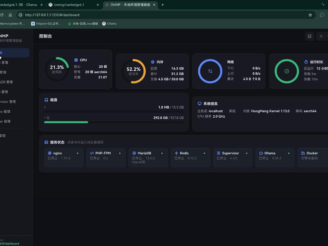Click the green shield 宝塔 bookmark icon

tap(70, 24)
